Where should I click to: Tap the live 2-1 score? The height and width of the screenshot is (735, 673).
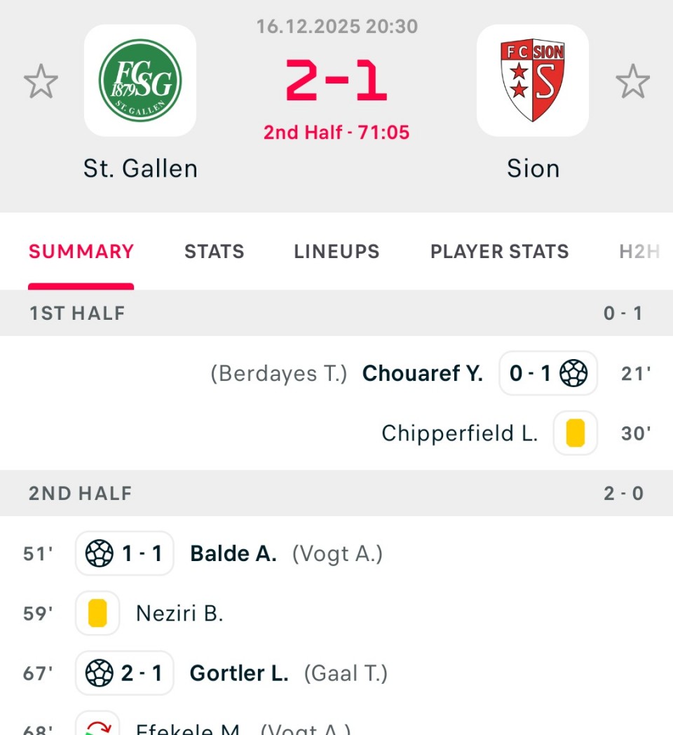(x=336, y=80)
